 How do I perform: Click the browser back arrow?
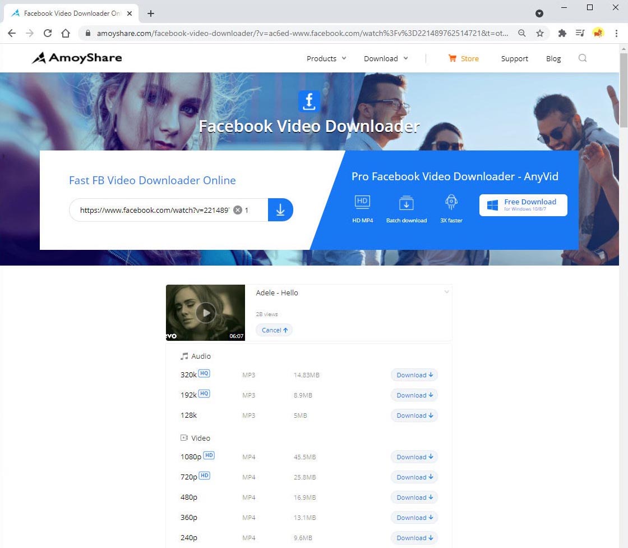(x=12, y=33)
